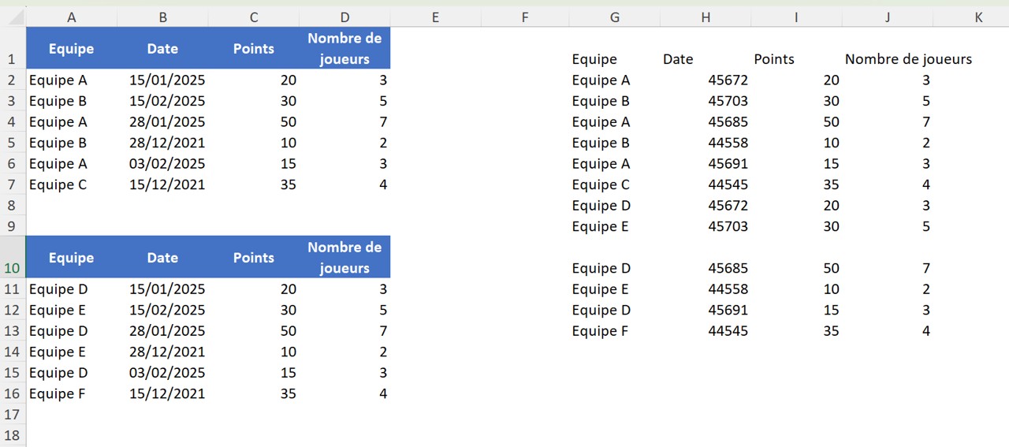Select cell A7 containing Equipe C
The height and width of the screenshot is (447, 1009).
[72, 184]
